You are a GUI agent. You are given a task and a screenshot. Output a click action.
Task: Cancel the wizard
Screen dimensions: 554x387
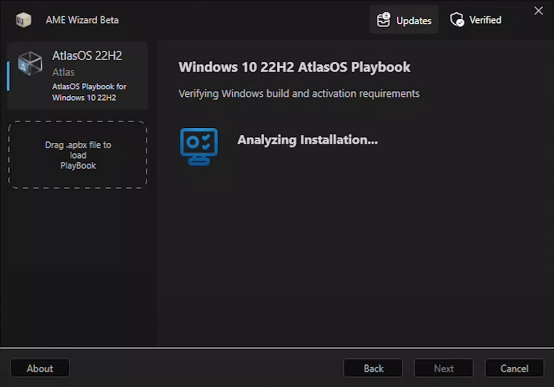(514, 368)
